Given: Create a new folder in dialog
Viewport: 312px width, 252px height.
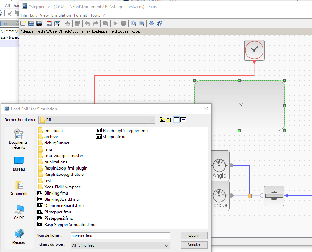Looking at the screenshot, I should pyautogui.click(x=169, y=120).
